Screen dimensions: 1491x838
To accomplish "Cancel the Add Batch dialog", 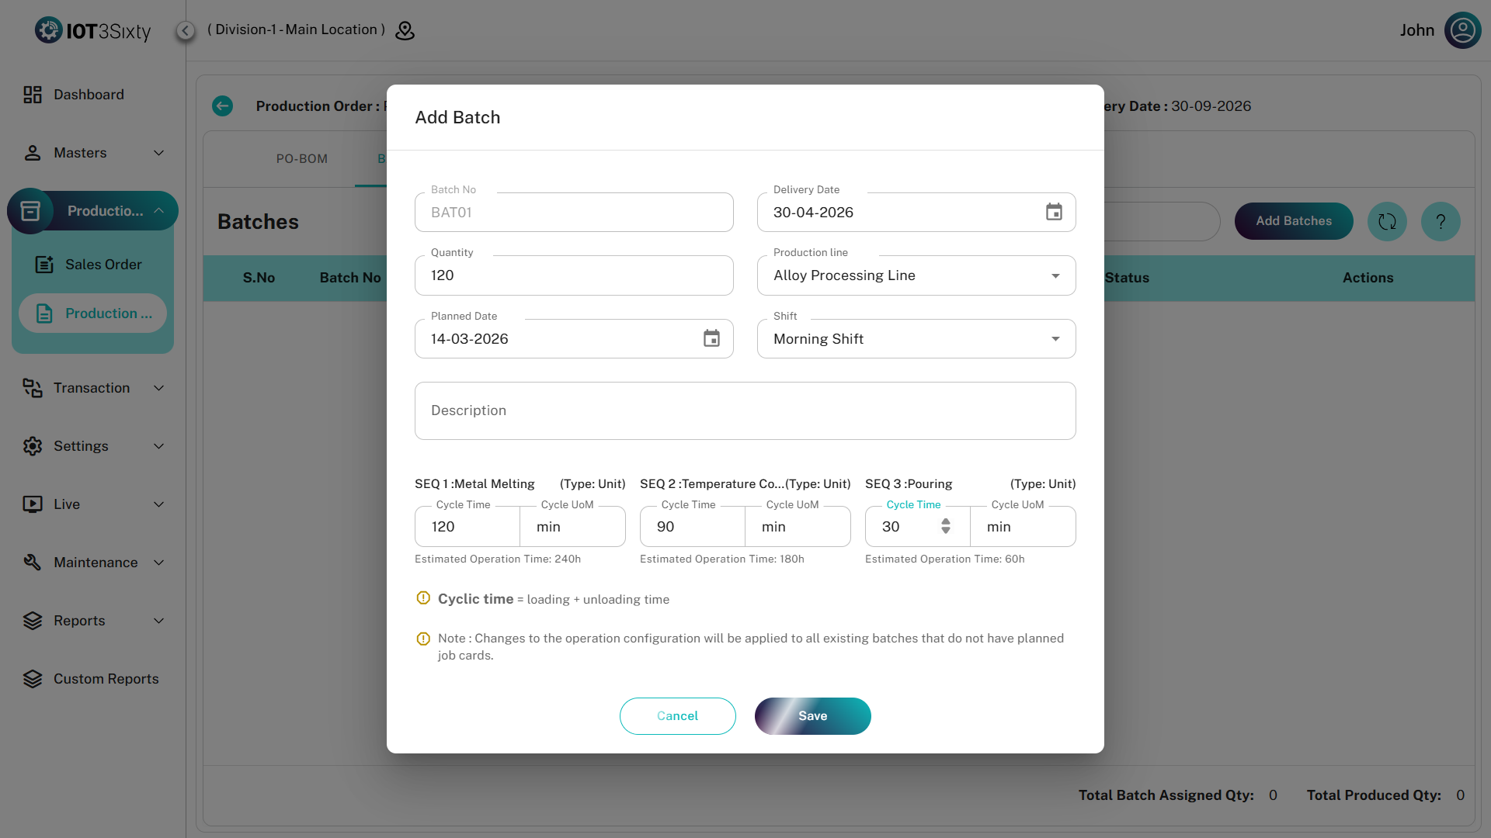I will click(677, 716).
